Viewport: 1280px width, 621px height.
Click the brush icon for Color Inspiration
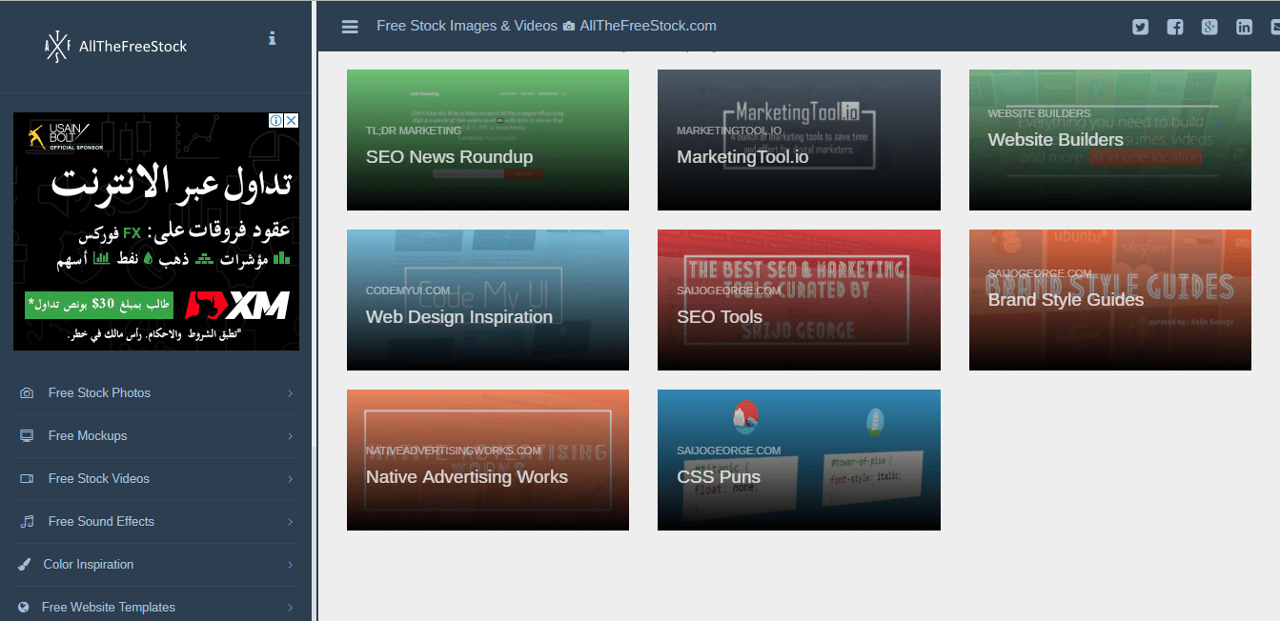(x=25, y=565)
